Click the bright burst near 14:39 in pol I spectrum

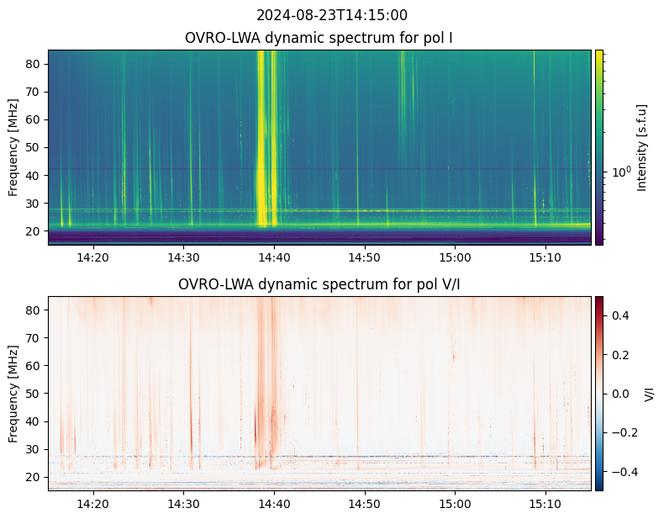pyautogui.click(x=261, y=139)
